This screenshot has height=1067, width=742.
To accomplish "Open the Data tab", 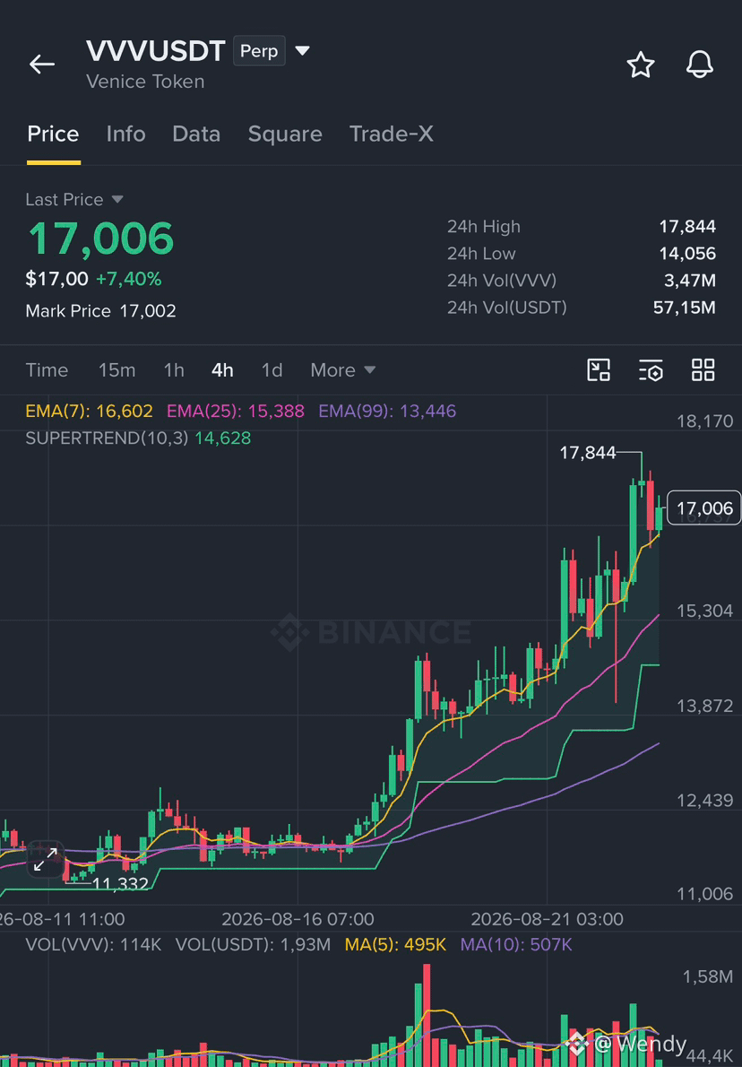I will 196,134.
